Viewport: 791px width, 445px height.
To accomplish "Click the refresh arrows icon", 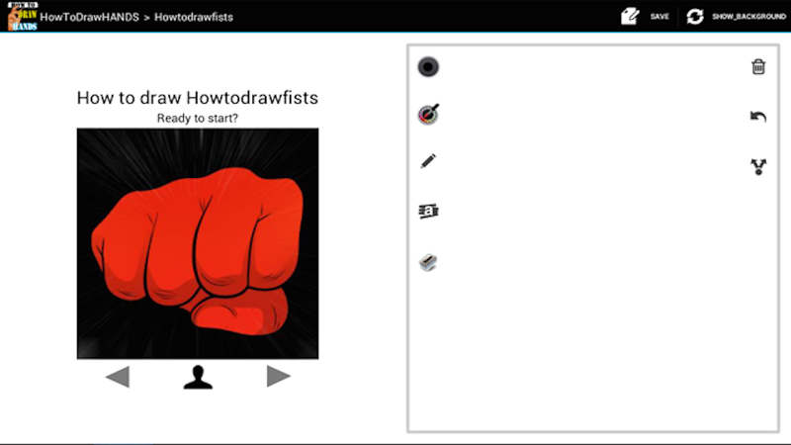I will (695, 16).
